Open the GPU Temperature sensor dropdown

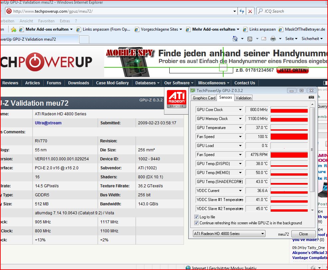click(x=241, y=128)
